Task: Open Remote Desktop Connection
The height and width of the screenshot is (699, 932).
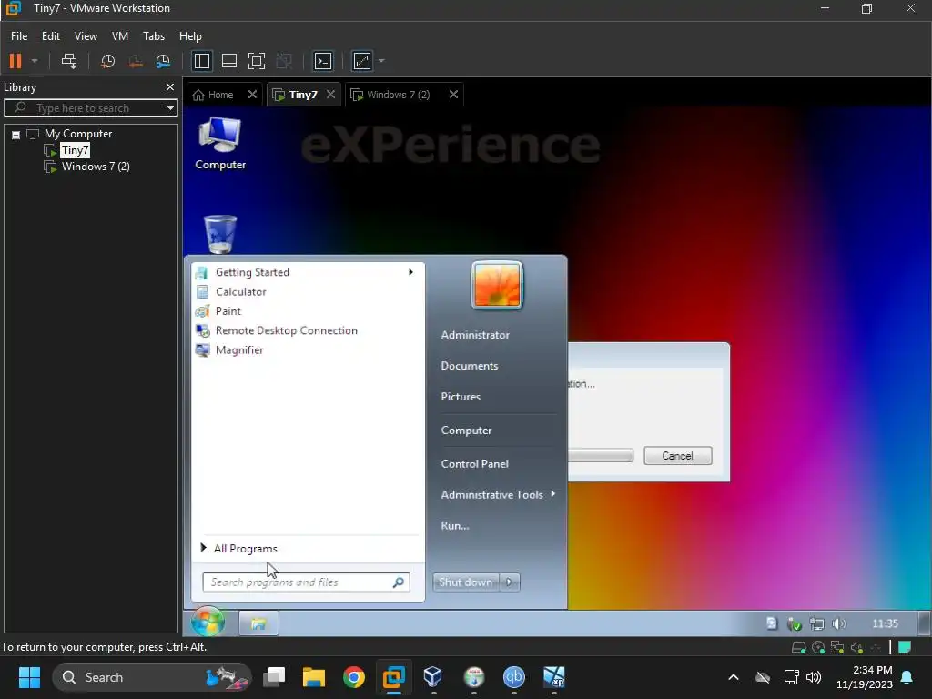Action: [x=287, y=330]
